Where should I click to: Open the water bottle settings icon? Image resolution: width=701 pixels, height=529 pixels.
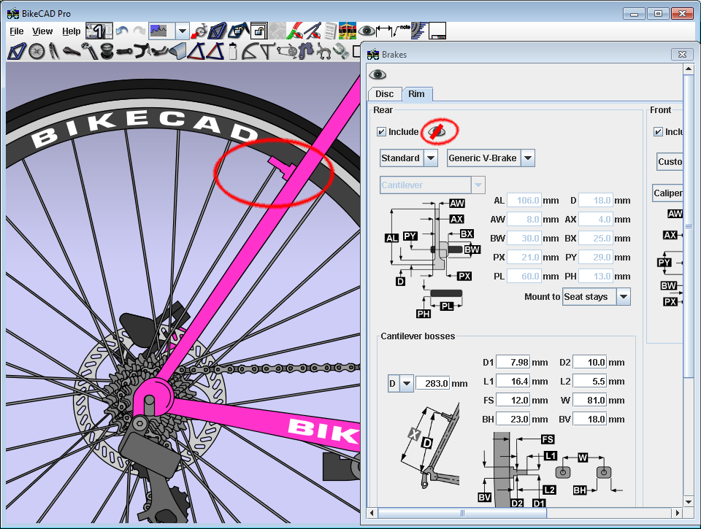point(233,51)
